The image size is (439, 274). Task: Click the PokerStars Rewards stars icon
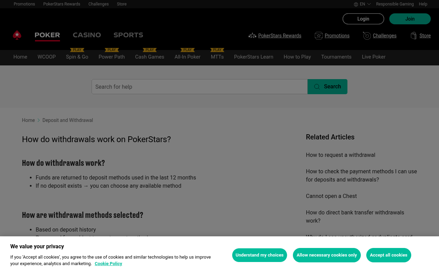pos(252,36)
